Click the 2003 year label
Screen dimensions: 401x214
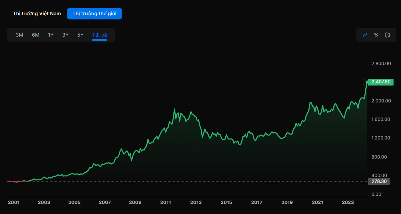44,202
